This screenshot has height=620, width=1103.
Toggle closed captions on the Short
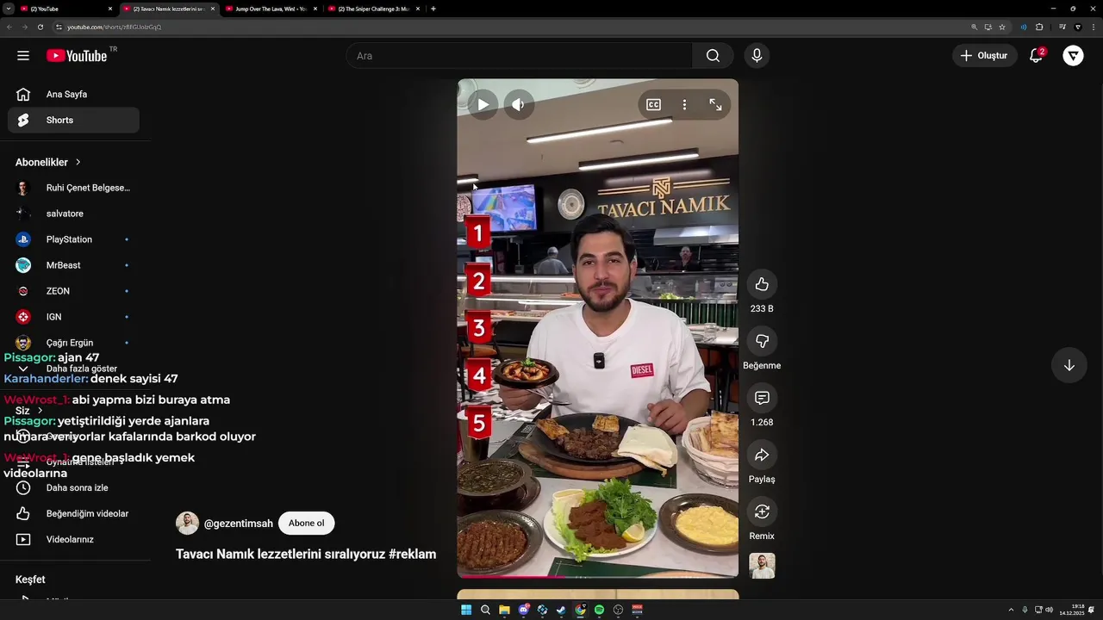click(x=653, y=105)
